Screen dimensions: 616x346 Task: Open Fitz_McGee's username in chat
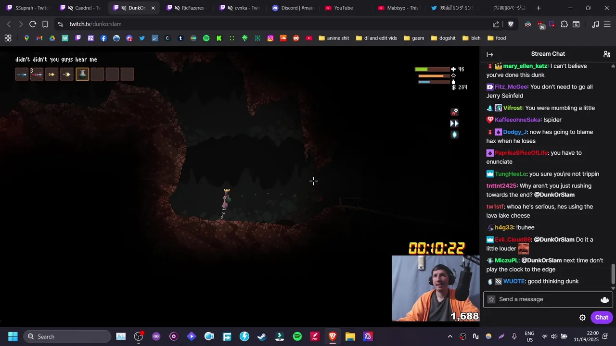[x=511, y=87]
